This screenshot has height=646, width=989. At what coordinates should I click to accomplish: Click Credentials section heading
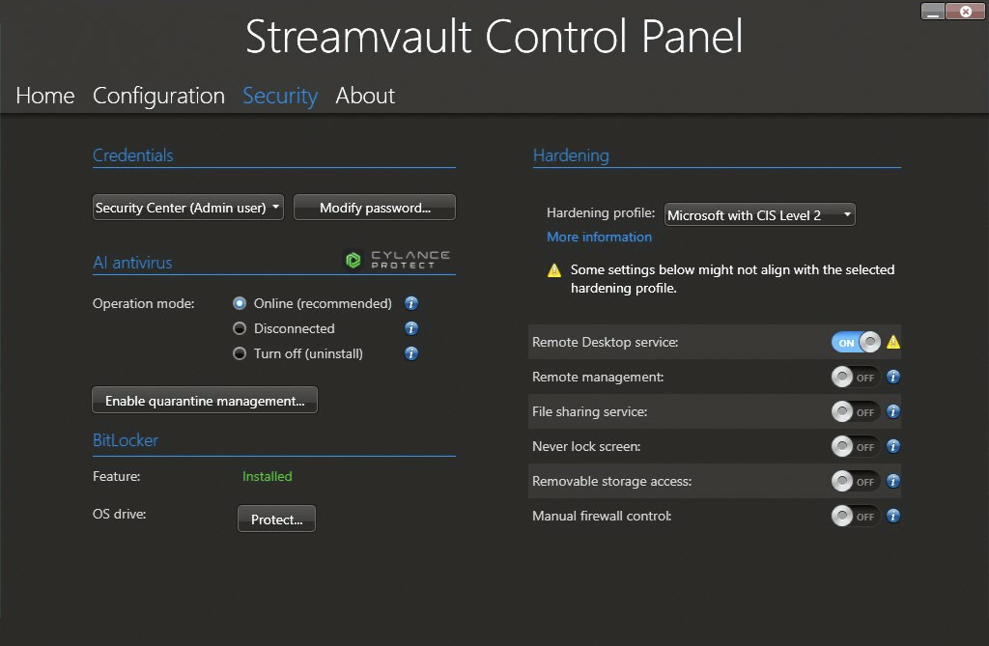click(133, 155)
